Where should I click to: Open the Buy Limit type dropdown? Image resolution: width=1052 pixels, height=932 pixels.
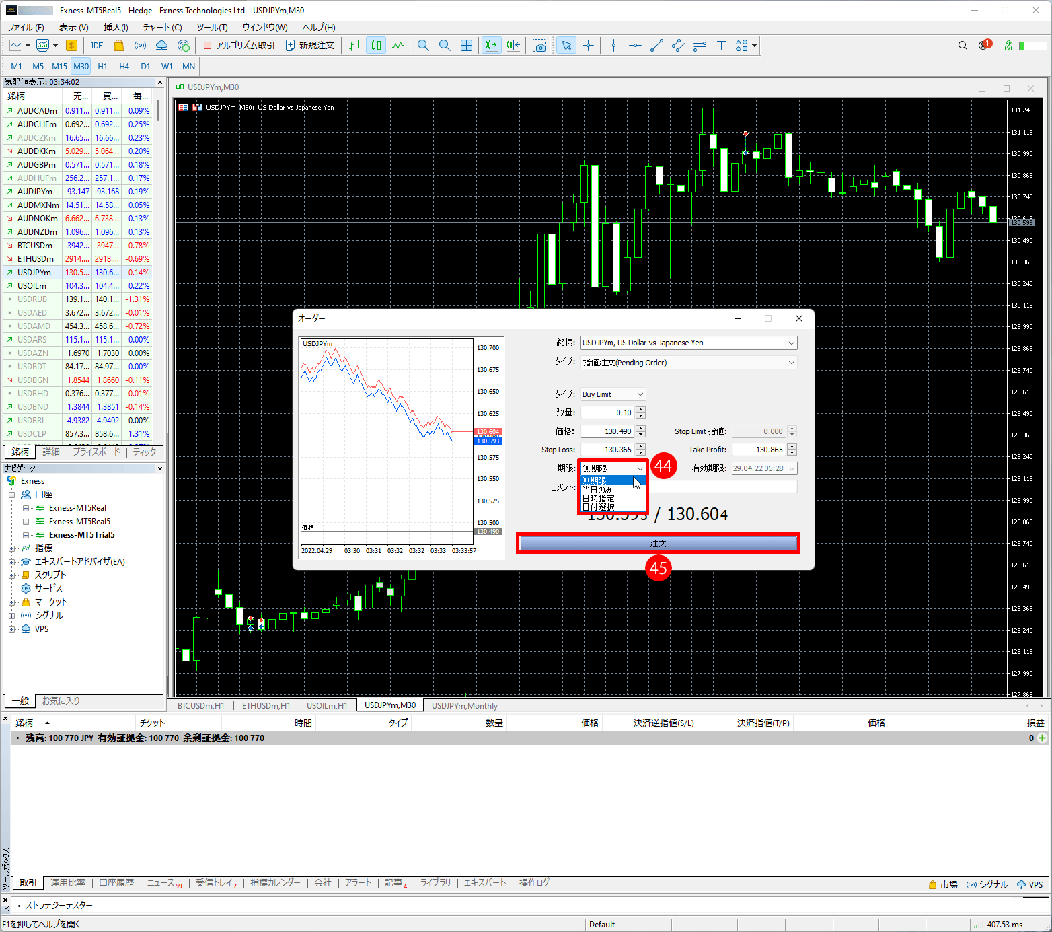(x=613, y=394)
